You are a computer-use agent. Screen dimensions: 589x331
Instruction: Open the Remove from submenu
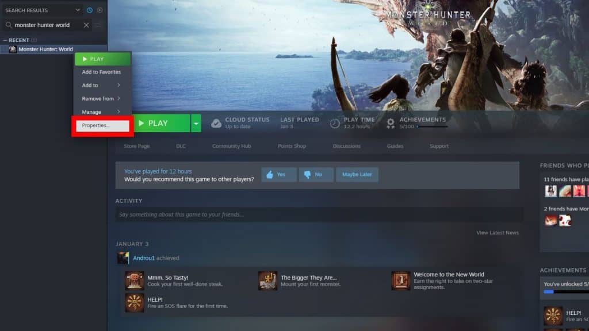point(102,99)
